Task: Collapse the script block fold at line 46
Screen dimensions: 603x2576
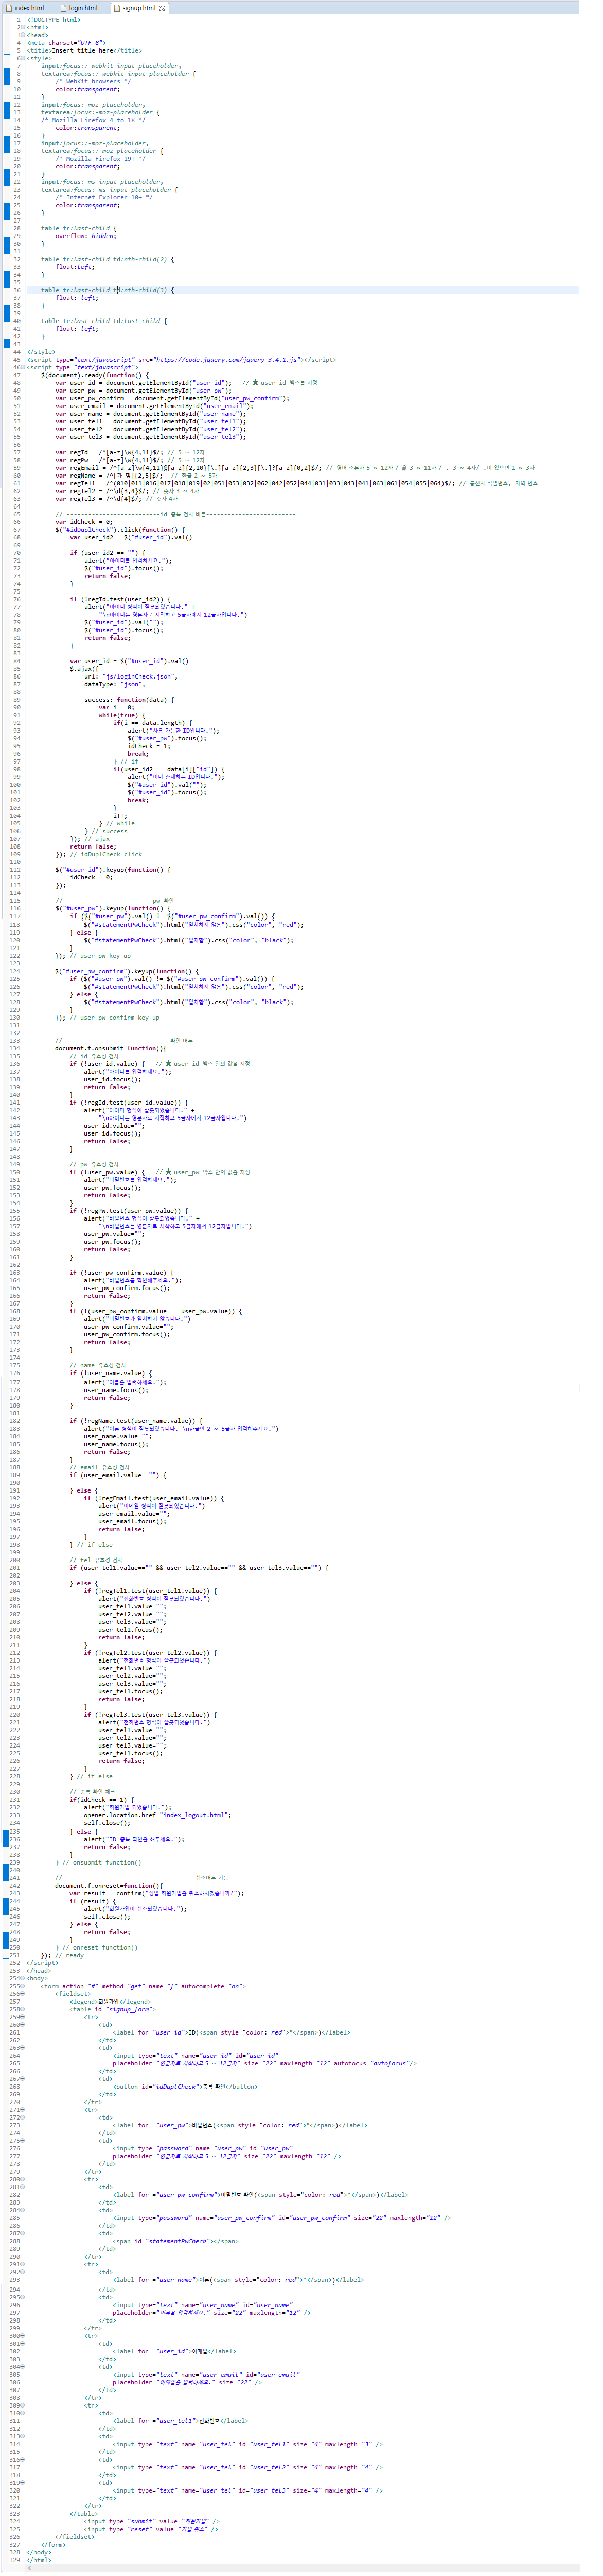Action: (22, 367)
